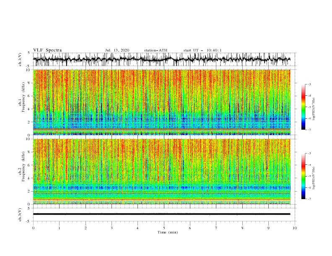Click the date 'Jul. 13, 2020'
Image resolution: width=332 pixels, height=256 pixels.
[117, 50]
